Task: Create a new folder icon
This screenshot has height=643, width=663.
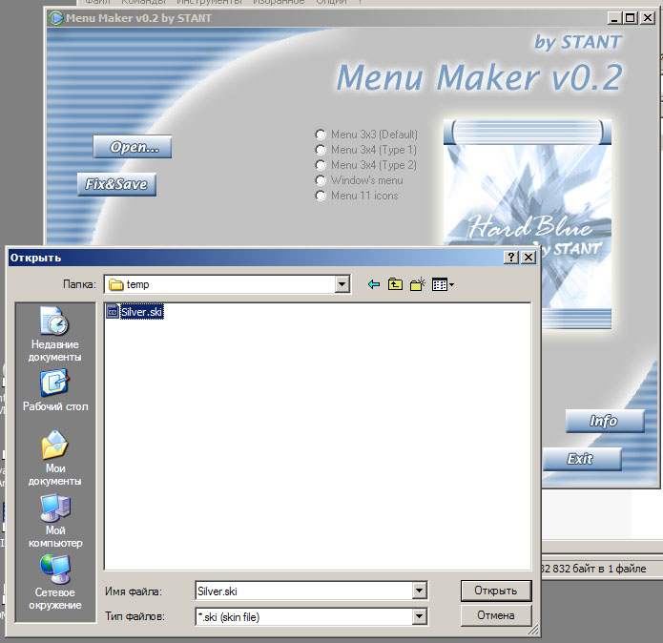Action: point(417,284)
